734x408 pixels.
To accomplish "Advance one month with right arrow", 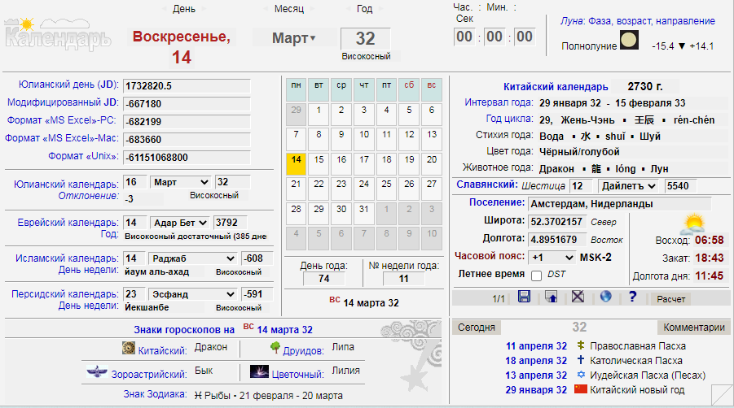I will coord(312,8).
